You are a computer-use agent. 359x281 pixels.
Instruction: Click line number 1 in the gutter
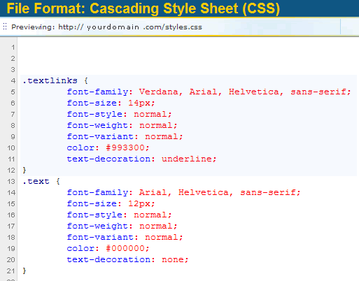pyautogui.click(x=13, y=48)
